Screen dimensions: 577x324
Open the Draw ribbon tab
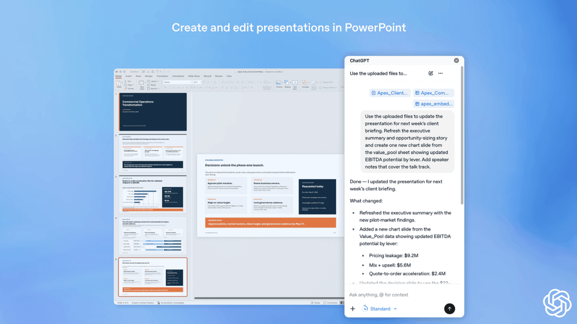click(x=138, y=76)
